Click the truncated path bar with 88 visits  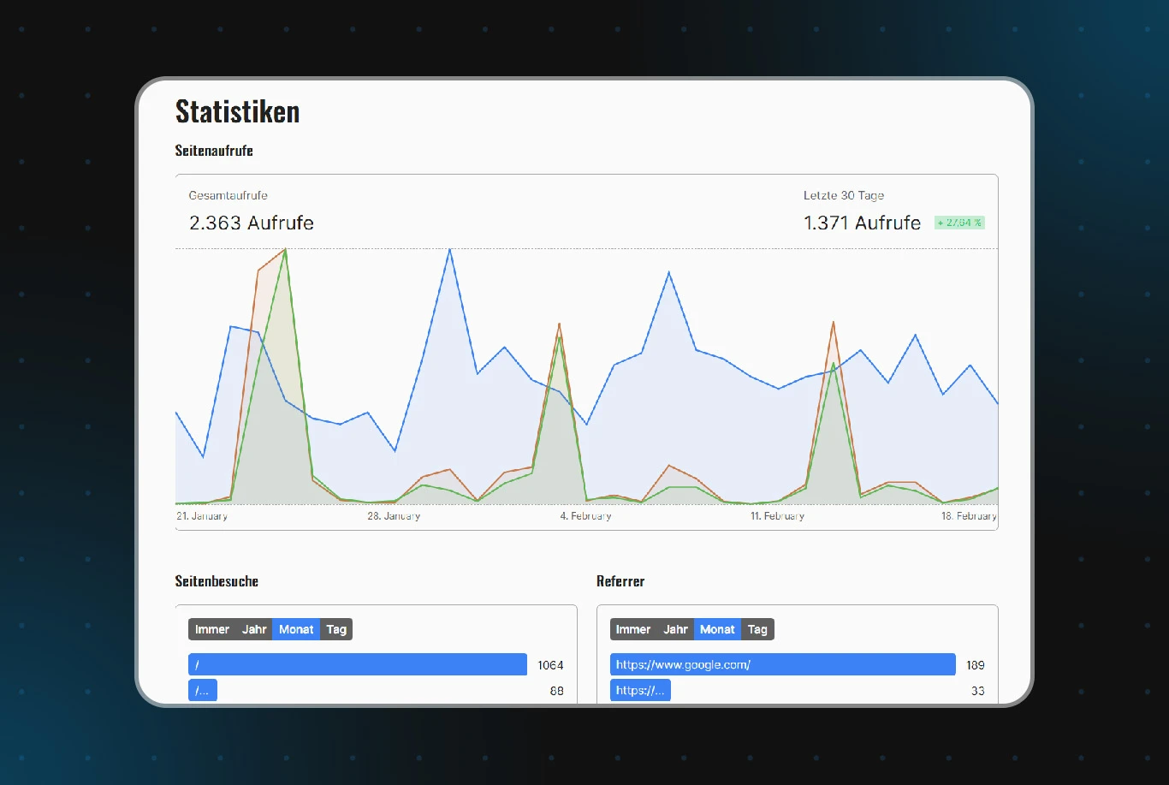point(203,690)
